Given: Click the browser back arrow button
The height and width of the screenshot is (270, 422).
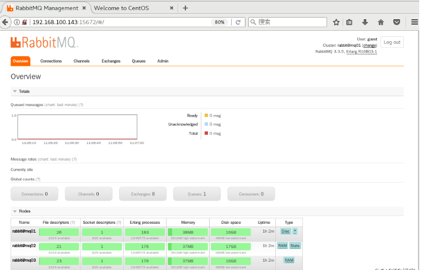Looking at the screenshot, I should click(x=5, y=22).
